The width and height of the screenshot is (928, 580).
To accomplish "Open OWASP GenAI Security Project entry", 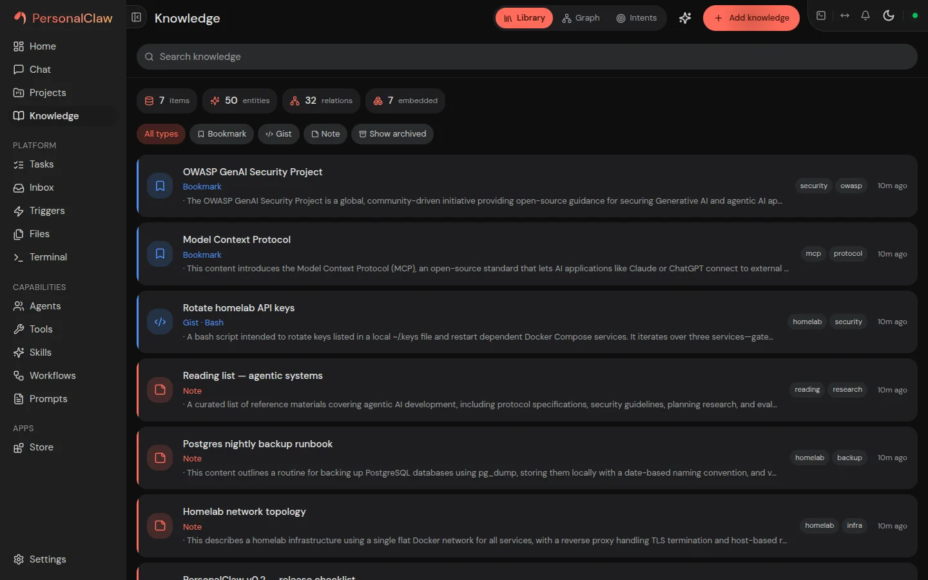I will point(527,186).
